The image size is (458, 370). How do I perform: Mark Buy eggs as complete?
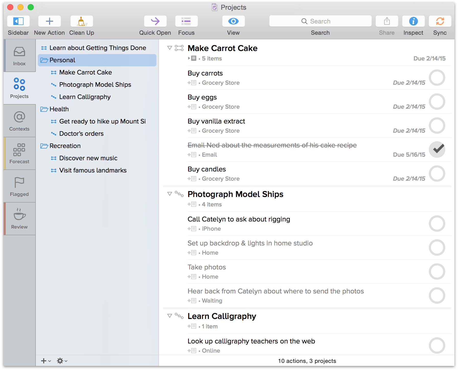click(x=437, y=102)
